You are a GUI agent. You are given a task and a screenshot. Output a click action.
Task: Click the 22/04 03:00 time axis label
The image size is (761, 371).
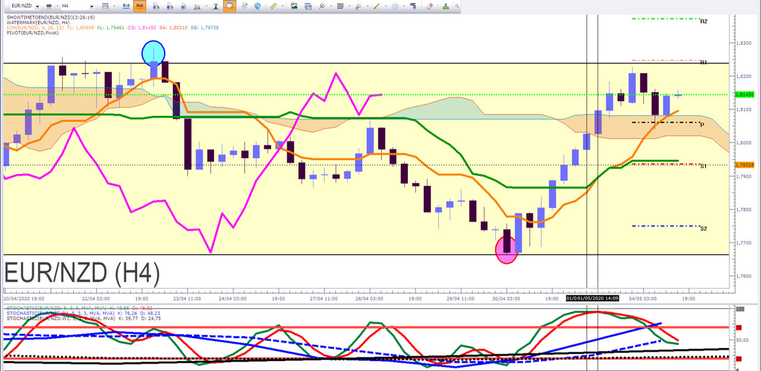[95, 299]
